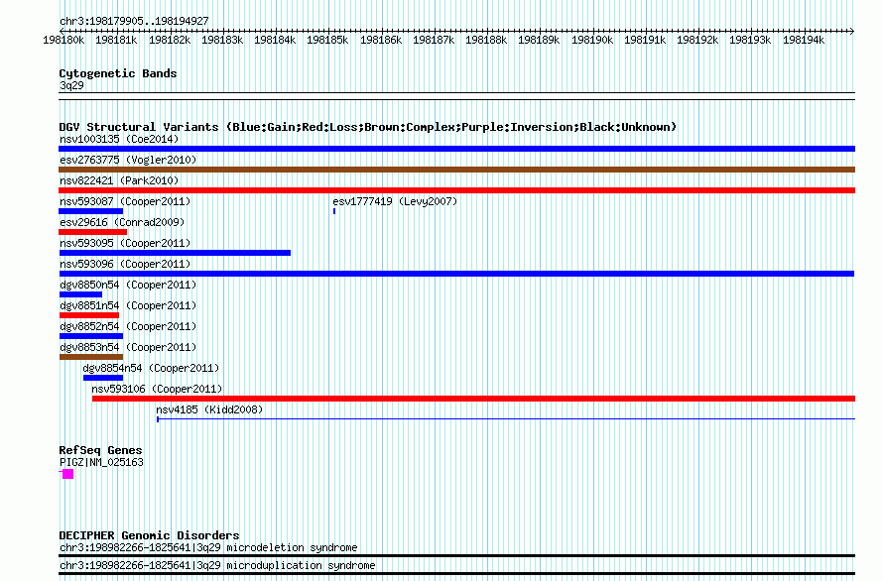
Task: Click the 198183k ruler tick label
Action: 222,40
